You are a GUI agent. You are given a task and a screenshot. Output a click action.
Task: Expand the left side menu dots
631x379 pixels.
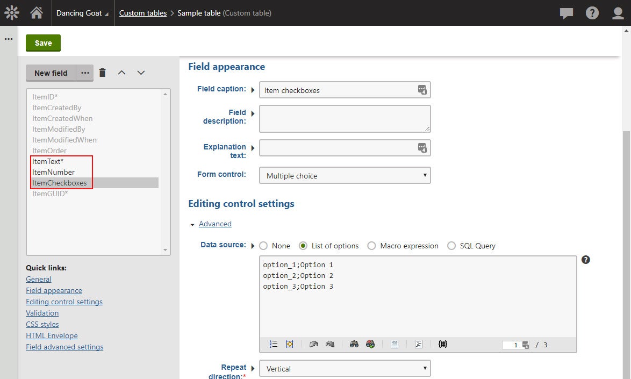click(x=9, y=39)
